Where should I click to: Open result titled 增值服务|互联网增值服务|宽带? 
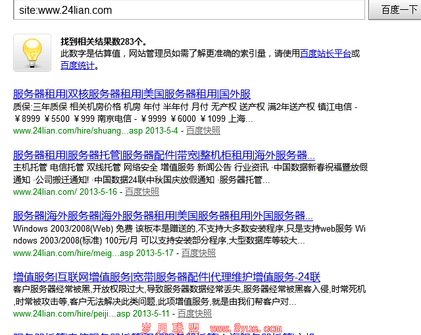[x=166, y=276]
